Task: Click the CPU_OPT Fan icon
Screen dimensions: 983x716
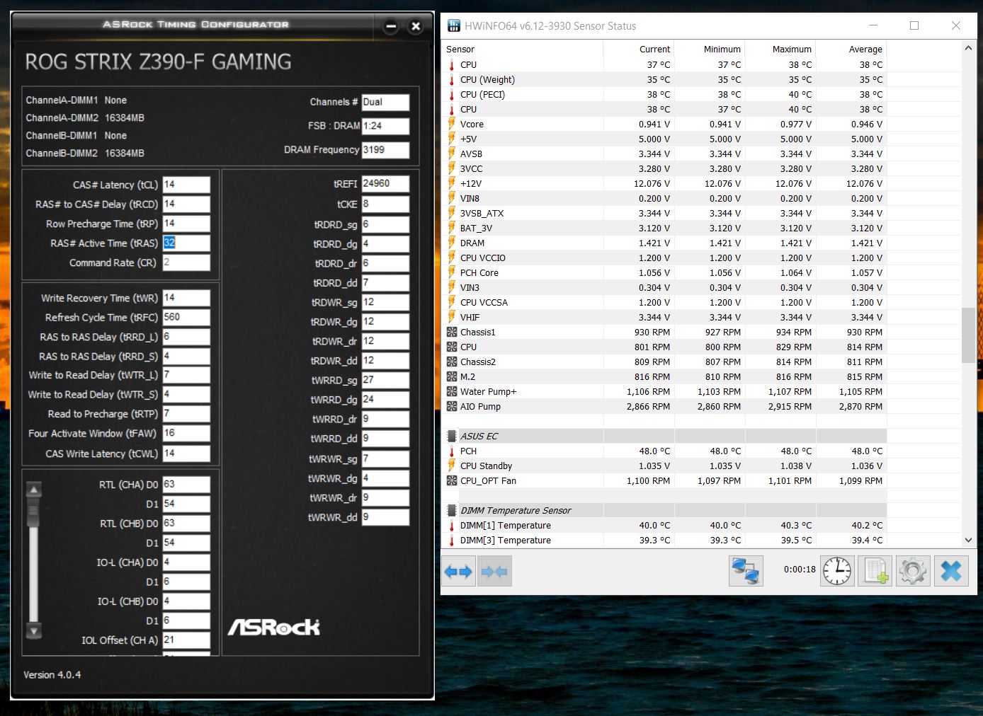Action: click(452, 480)
